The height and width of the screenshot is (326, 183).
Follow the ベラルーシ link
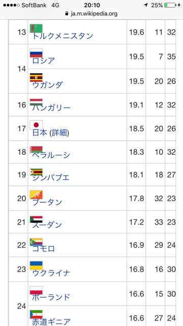click(x=51, y=155)
